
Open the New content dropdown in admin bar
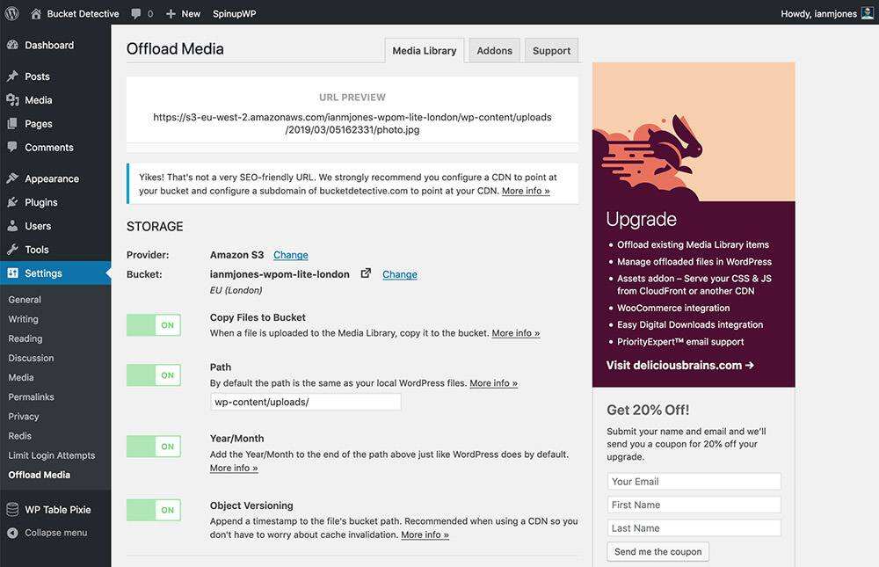pyautogui.click(x=183, y=13)
